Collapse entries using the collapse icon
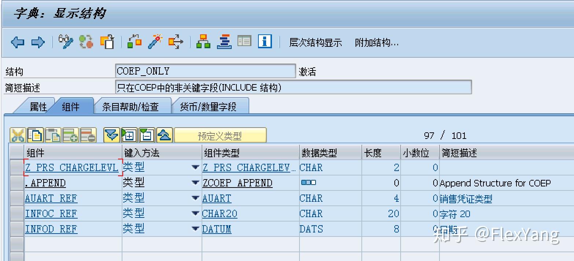The image size is (574, 261). click(x=146, y=135)
